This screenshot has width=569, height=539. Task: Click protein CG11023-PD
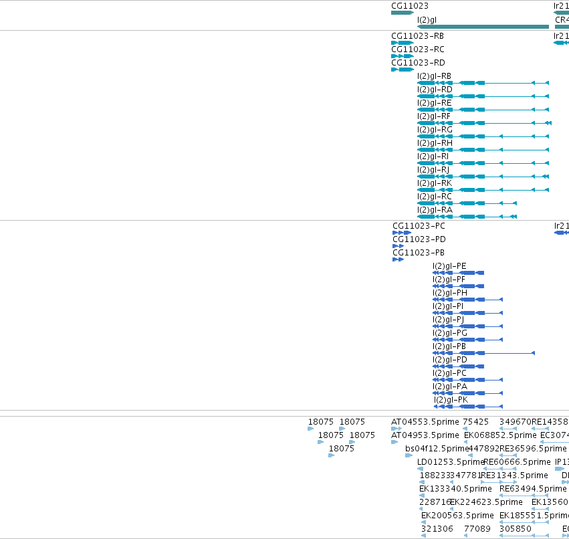pyautogui.click(x=399, y=246)
